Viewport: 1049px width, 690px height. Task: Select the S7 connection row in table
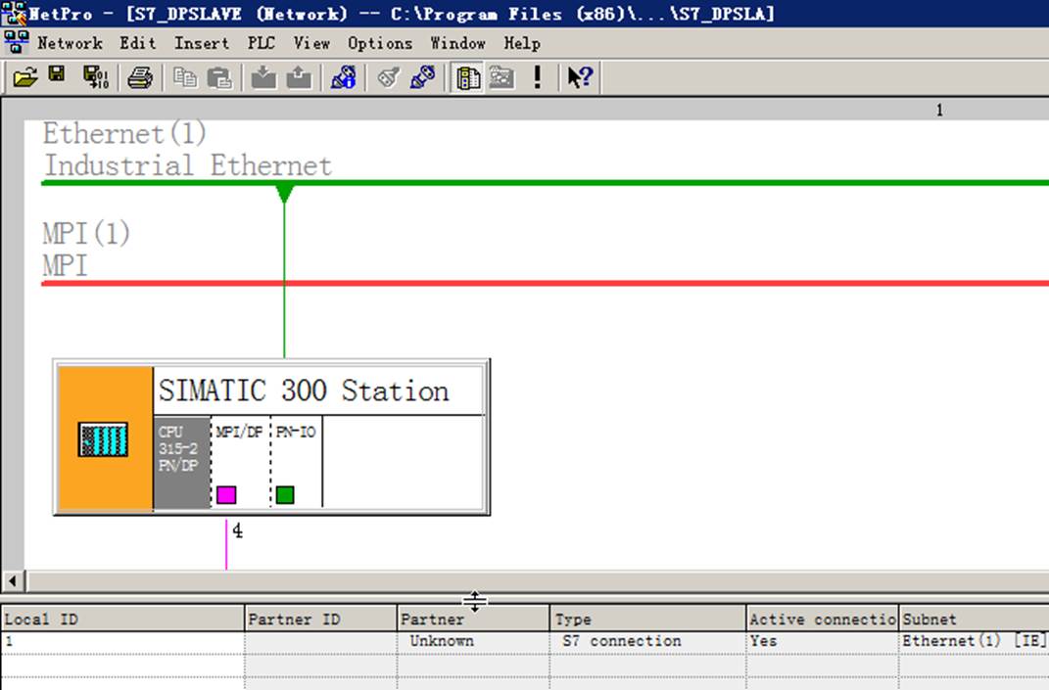point(525,641)
